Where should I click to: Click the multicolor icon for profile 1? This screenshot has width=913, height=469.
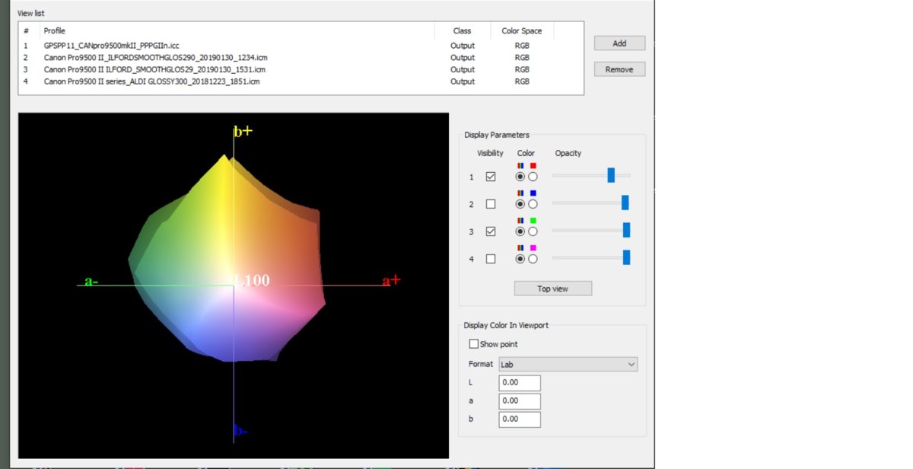click(520, 166)
